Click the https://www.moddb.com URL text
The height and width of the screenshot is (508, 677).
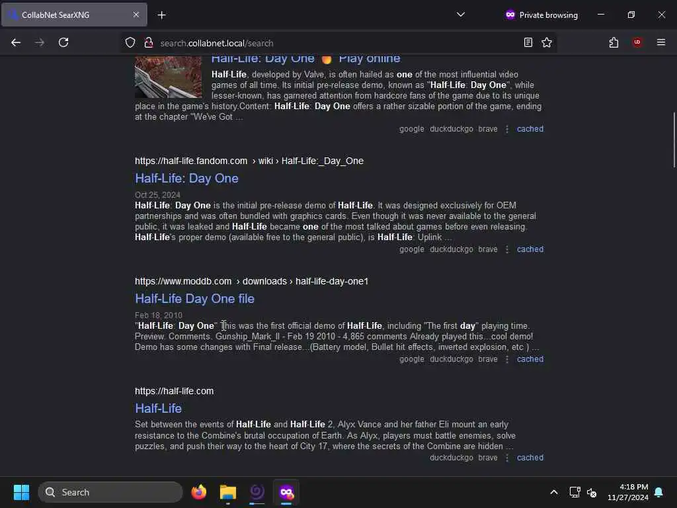183,281
